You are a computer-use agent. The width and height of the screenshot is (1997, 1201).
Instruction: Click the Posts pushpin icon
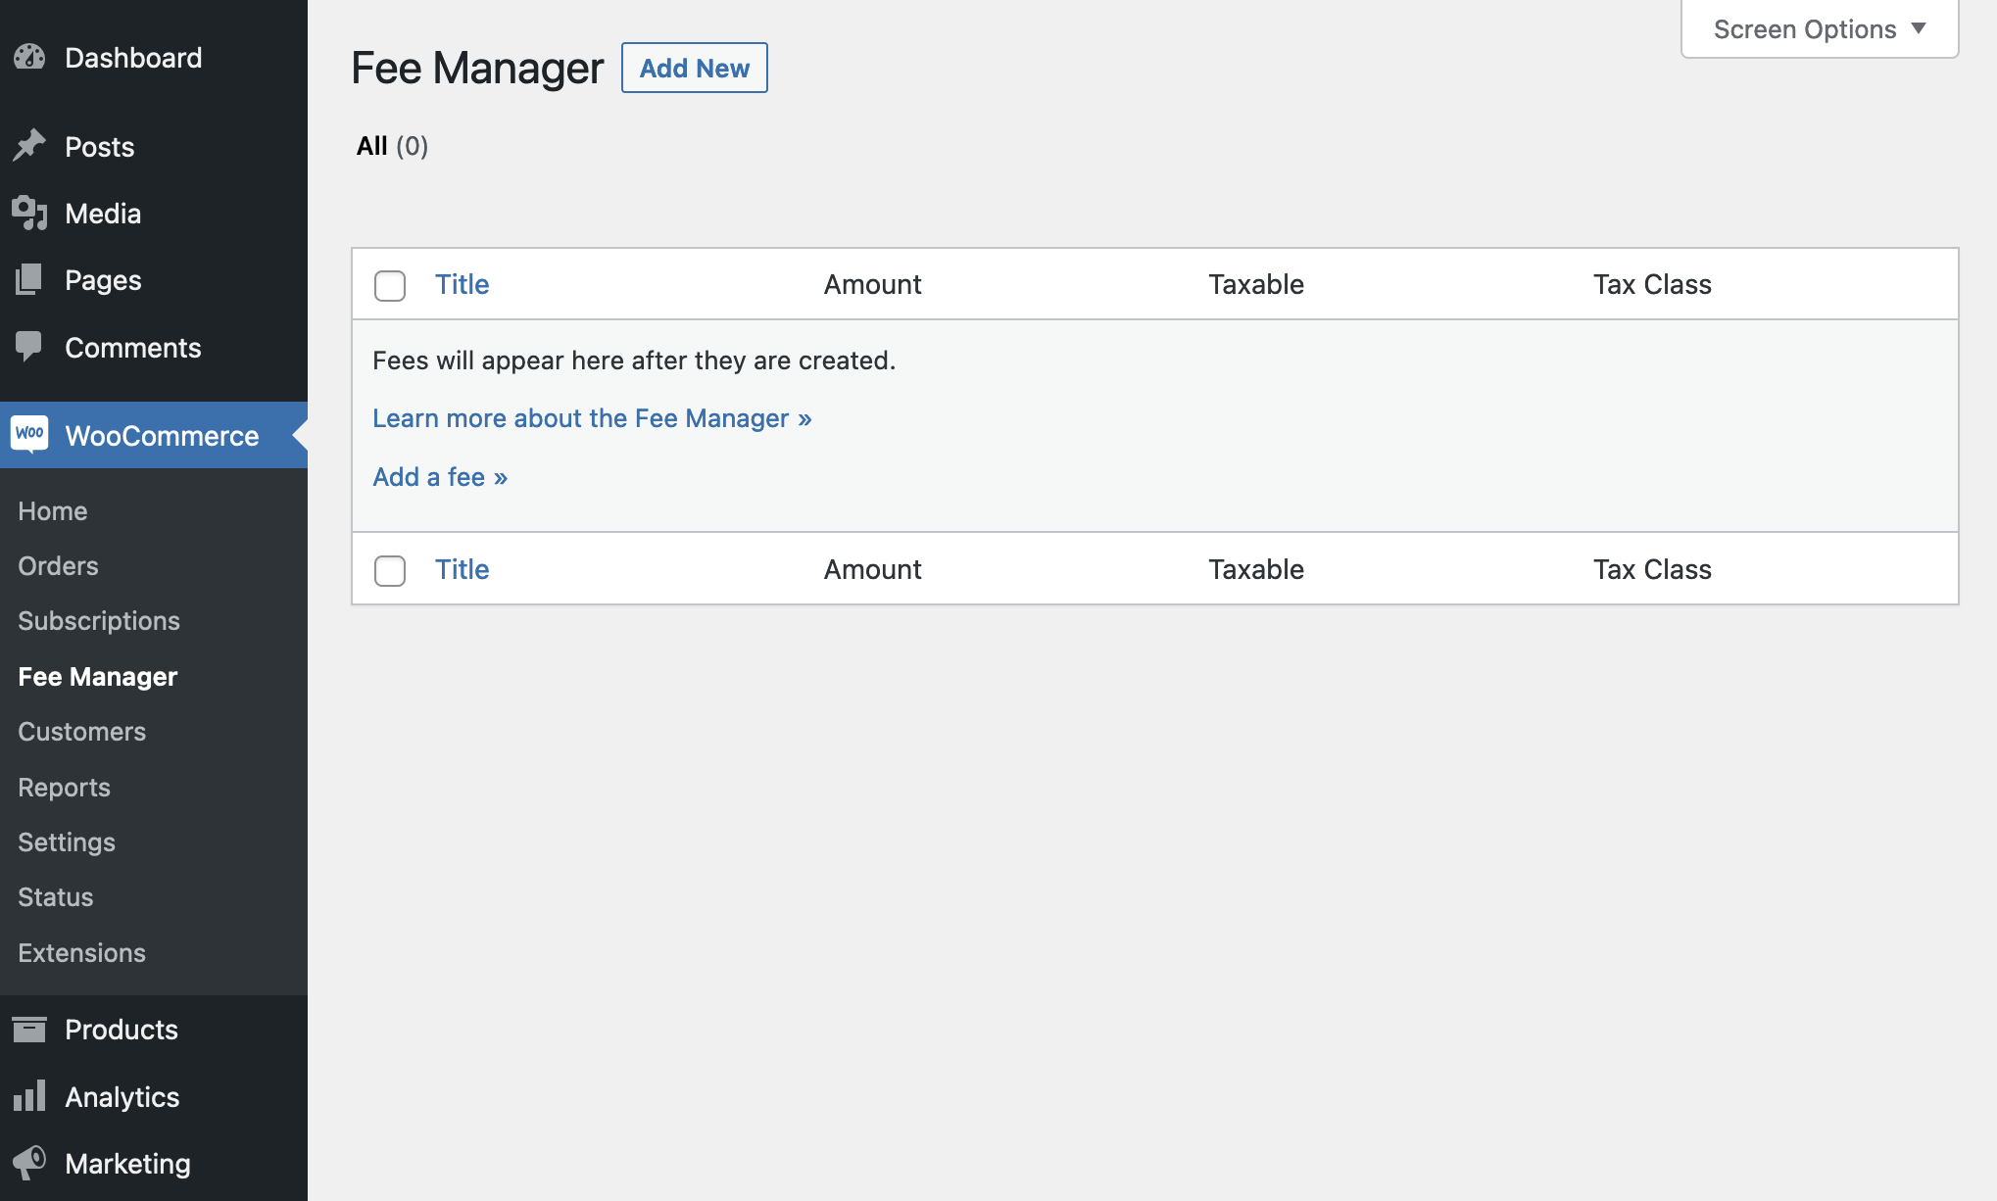click(x=29, y=146)
